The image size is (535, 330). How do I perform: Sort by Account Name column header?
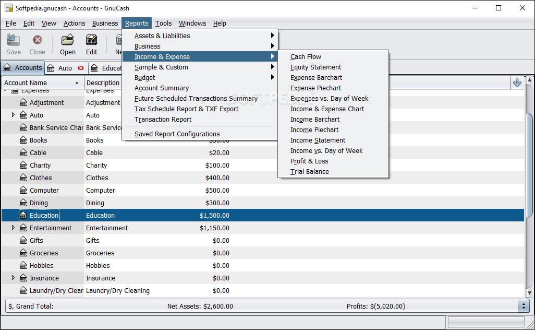point(42,82)
